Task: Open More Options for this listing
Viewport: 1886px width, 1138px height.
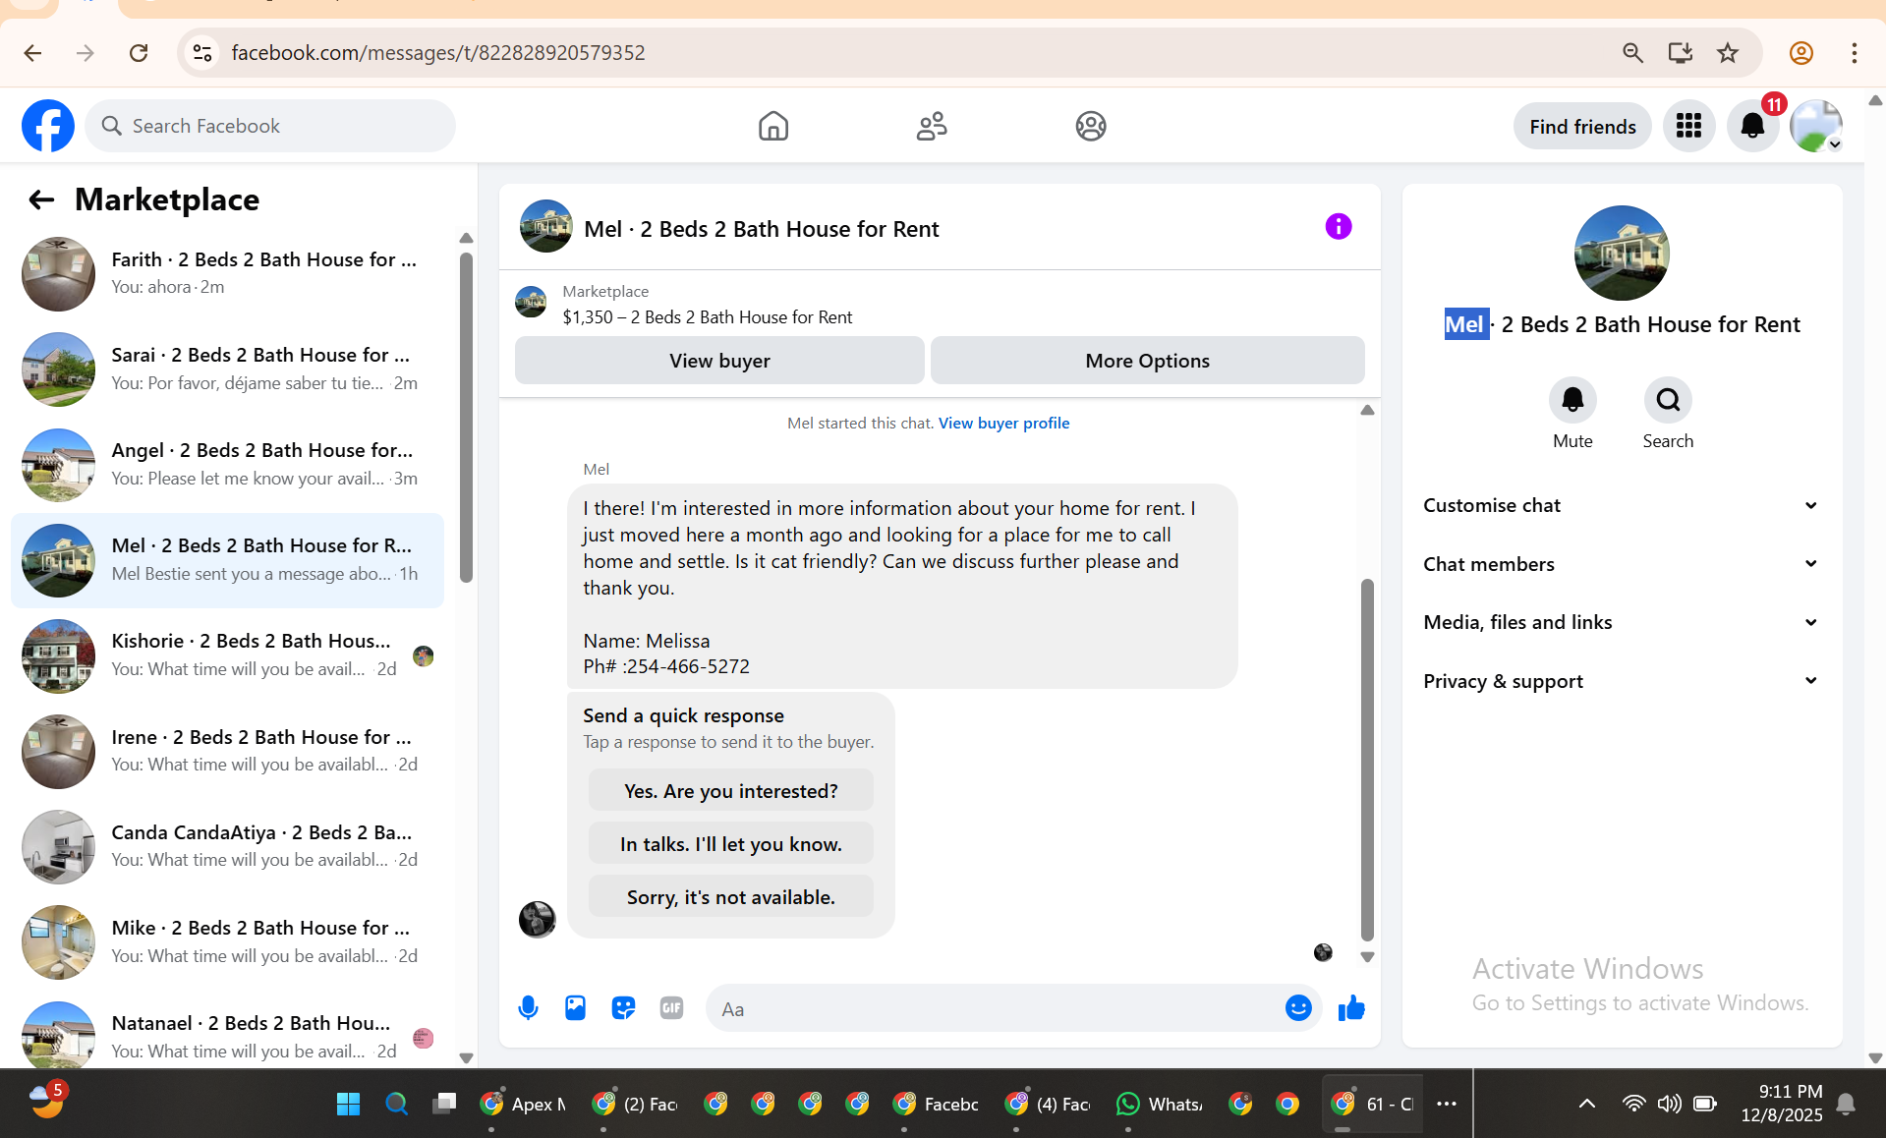Action: 1147,361
